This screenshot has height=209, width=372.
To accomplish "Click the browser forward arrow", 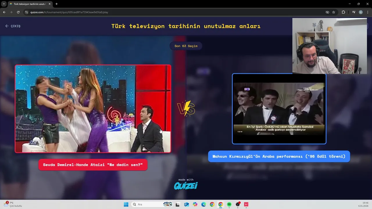I will click(11, 12).
